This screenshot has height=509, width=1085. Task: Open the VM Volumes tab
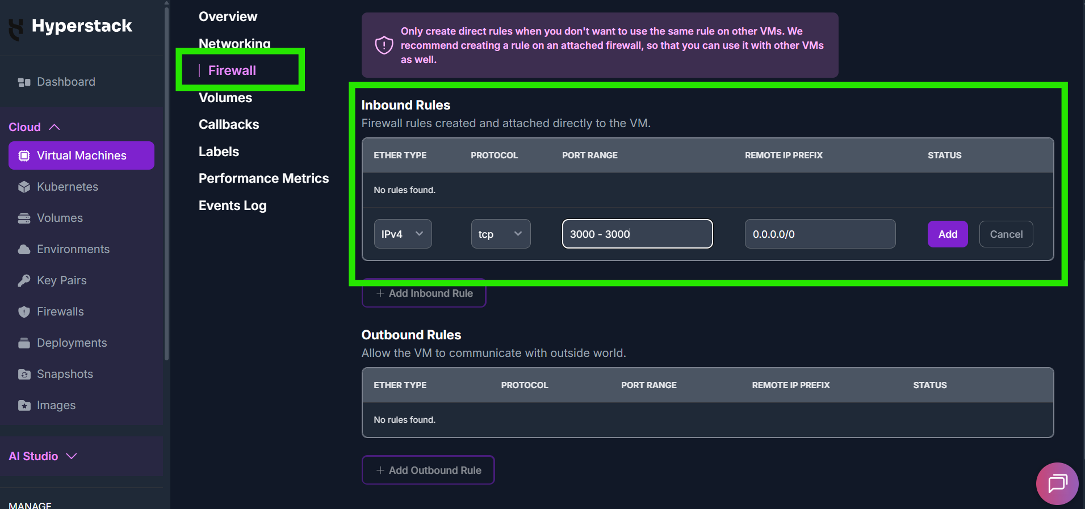(x=225, y=98)
